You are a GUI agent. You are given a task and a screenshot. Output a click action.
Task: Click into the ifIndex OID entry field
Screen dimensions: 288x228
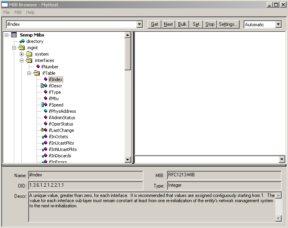(x=71, y=24)
